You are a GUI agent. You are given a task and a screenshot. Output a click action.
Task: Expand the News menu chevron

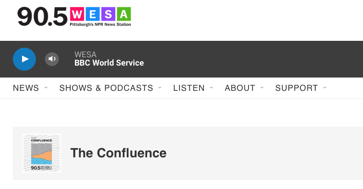click(x=46, y=88)
